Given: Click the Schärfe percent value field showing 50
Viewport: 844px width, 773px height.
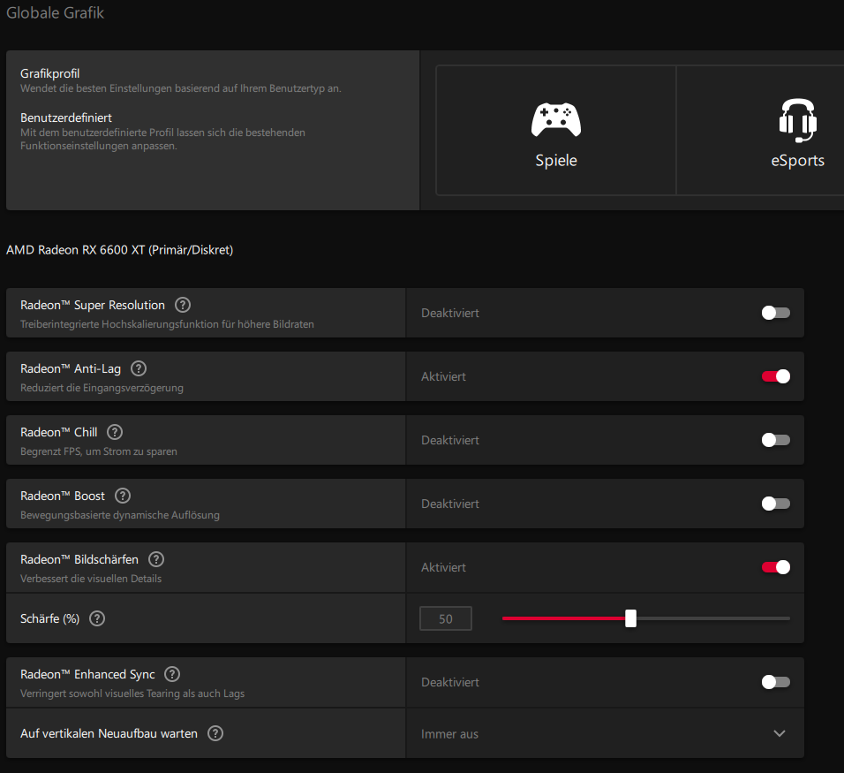Looking at the screenshot, I should 446,618.
